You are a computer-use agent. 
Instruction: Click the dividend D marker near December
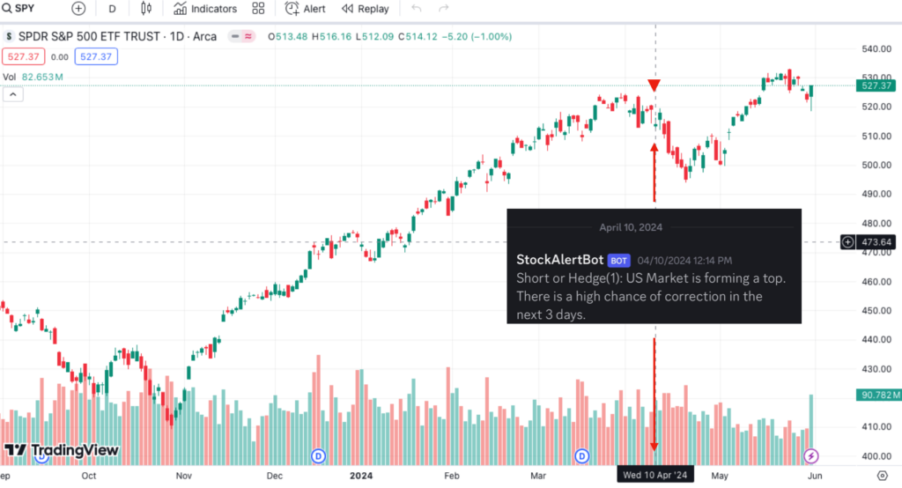pyautogui.click(x=318, y=456)
